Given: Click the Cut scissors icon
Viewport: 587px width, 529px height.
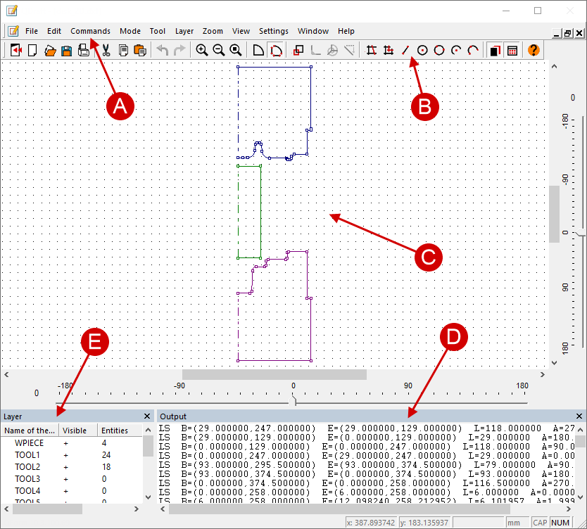Looking at the screenshot, I should (106, 51).
